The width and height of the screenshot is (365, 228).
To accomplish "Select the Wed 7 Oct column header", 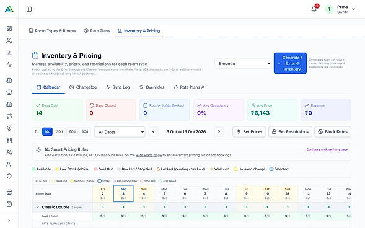I will point(205,193).
